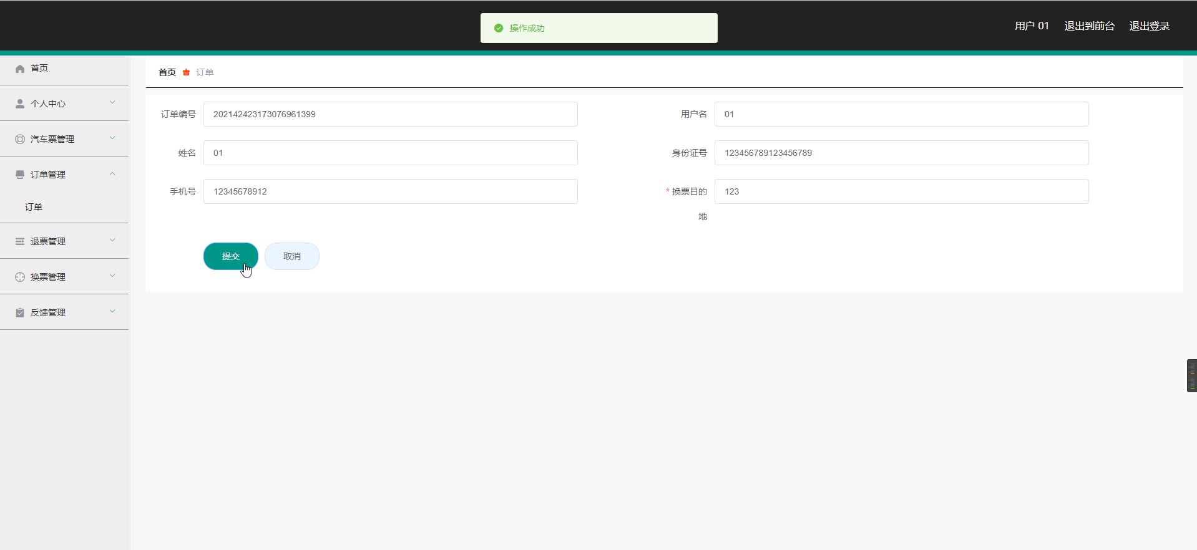Click the round icon beside 换票管理
The image size is (1197, 550).
click(20, 277)
